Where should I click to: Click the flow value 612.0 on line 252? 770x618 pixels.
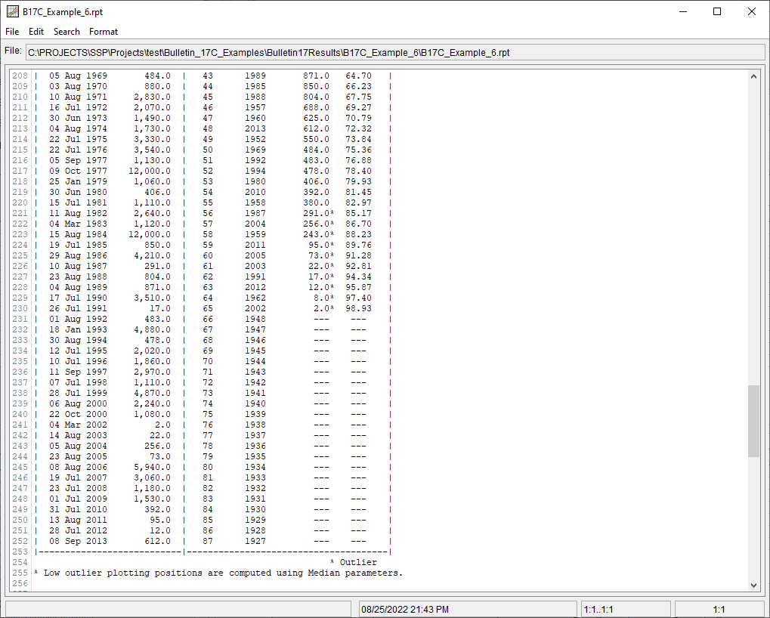(x=158, y=541)
